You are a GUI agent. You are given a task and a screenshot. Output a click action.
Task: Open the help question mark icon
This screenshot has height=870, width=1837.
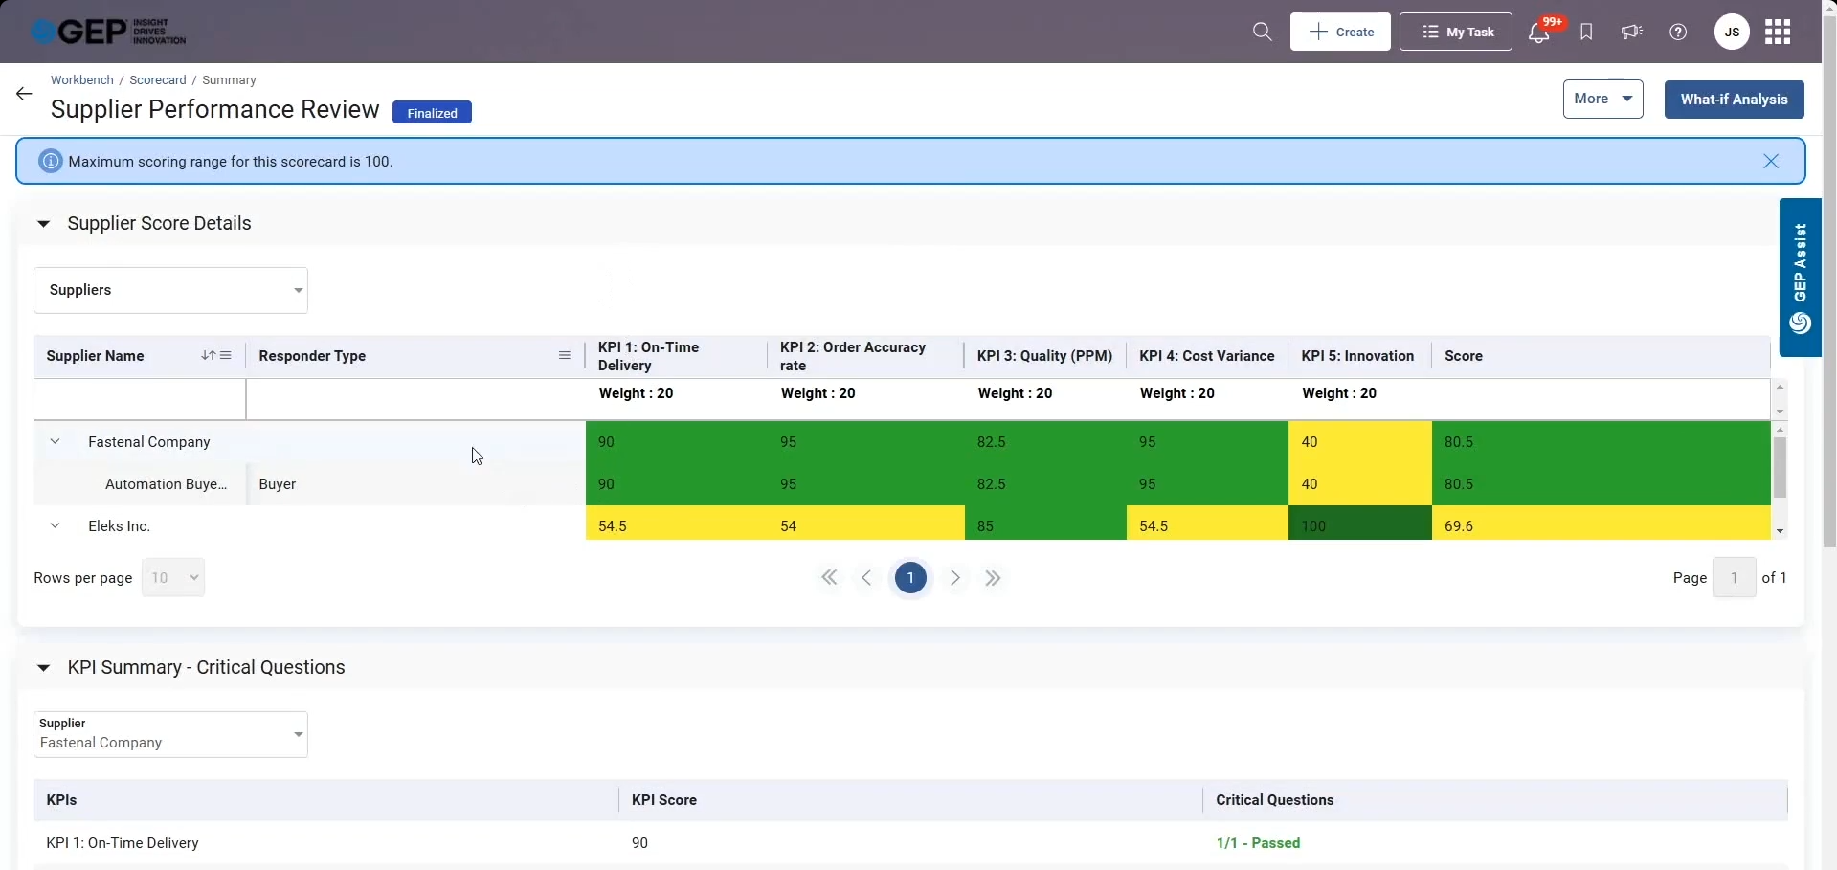pyautogui.click(x=1678, y=32)
